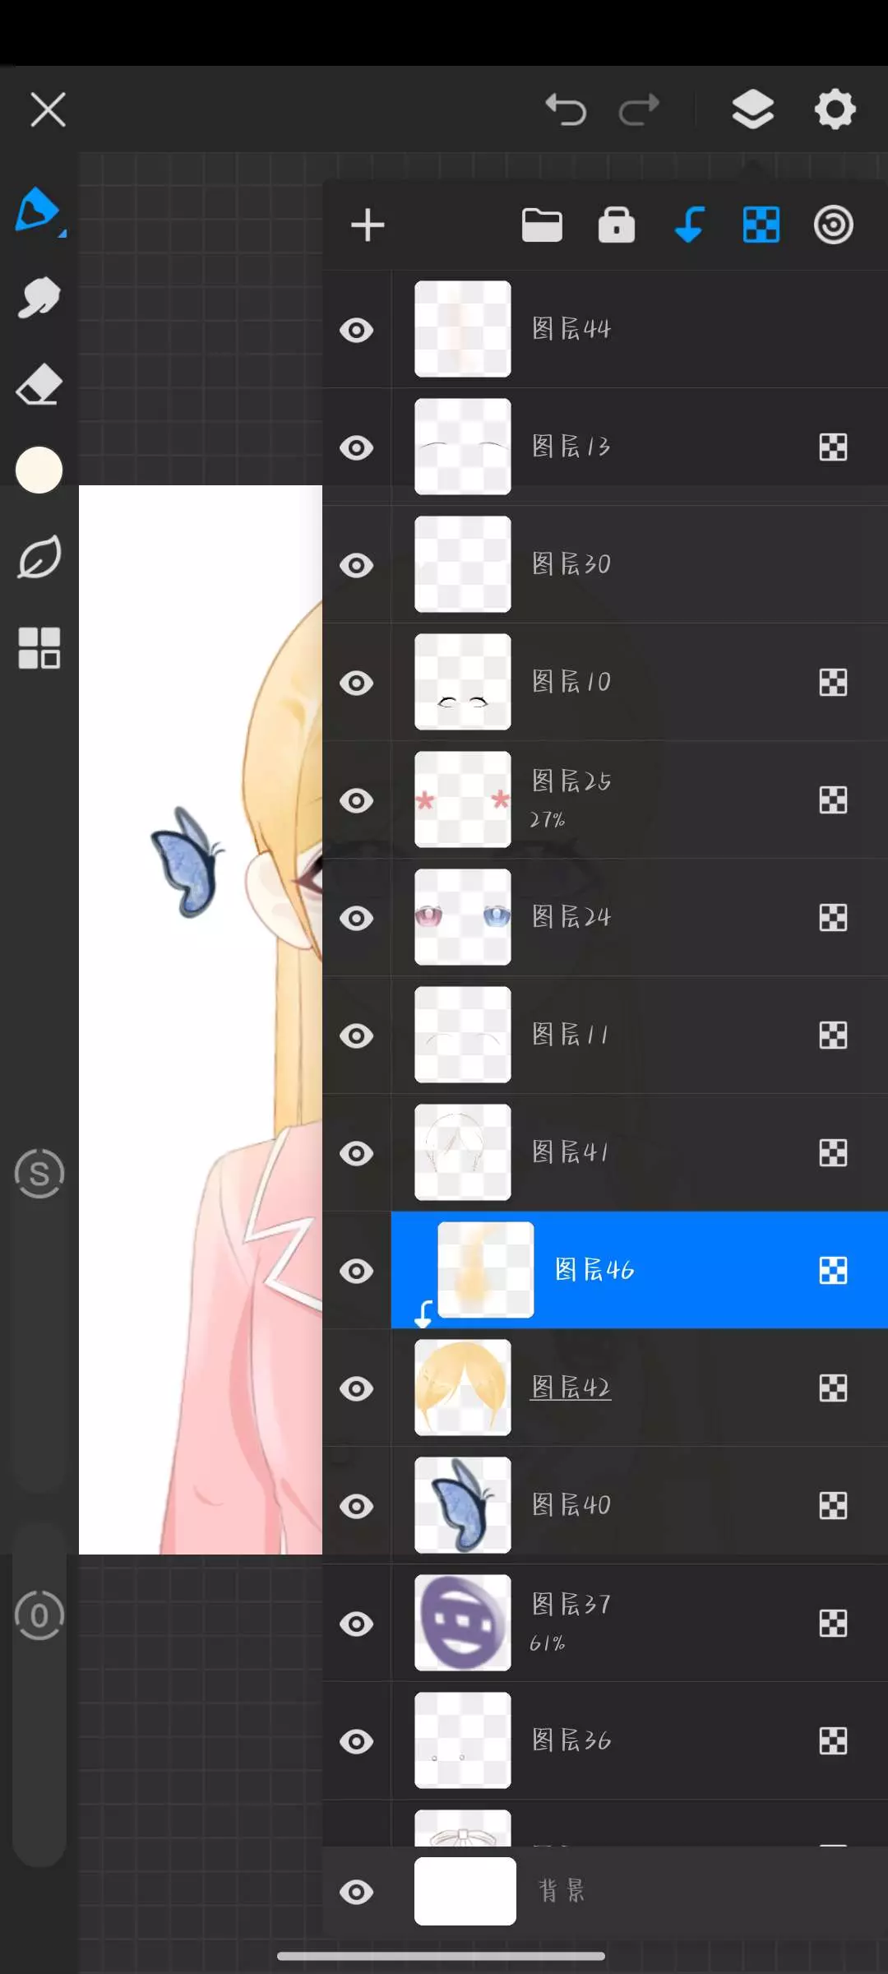This screenshot has width=888, height=1974.
Task: Toggle the blue clipping mask arrow
Action: point(689,225)
